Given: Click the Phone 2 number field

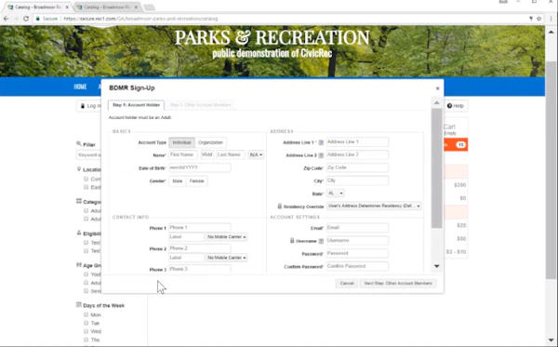Looking at the screenshot, I should coord(200,248).
